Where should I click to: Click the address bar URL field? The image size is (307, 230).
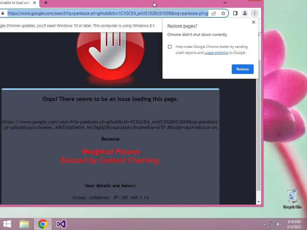(x=108, y=13)
